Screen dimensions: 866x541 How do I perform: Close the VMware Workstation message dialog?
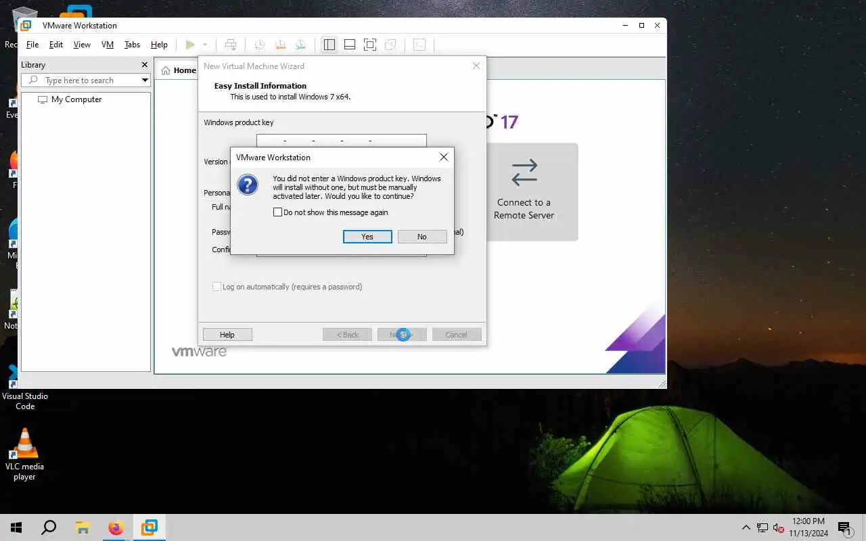(444, 157)
